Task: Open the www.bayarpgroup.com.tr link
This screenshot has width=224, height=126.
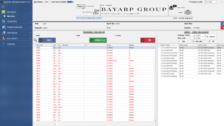Action: [89, 18]
